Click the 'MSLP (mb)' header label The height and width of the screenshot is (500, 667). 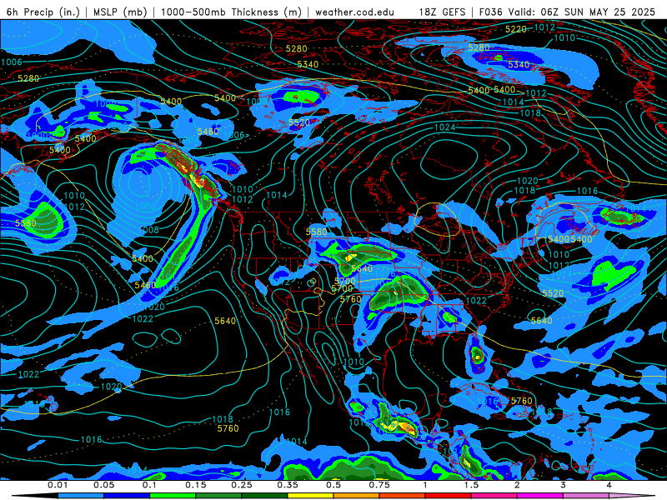click(120, 12)
